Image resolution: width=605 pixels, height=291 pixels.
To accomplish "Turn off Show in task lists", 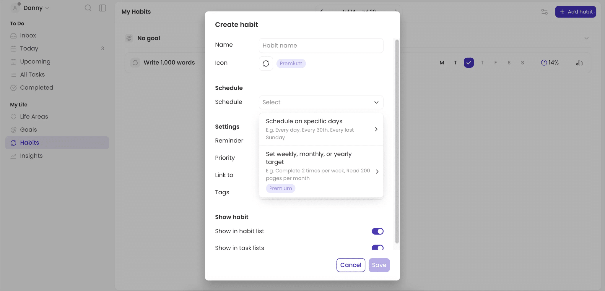I will [x=377, y=248].
